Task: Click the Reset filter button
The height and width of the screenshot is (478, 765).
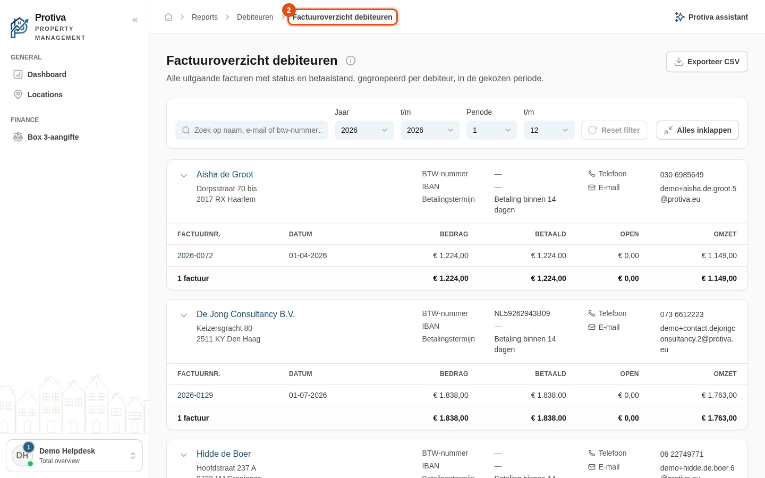Action: [614, 130]
